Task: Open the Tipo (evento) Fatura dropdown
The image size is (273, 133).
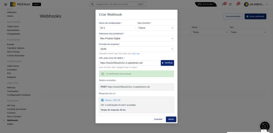Action: pyautogui.click(x=156, y=28)
